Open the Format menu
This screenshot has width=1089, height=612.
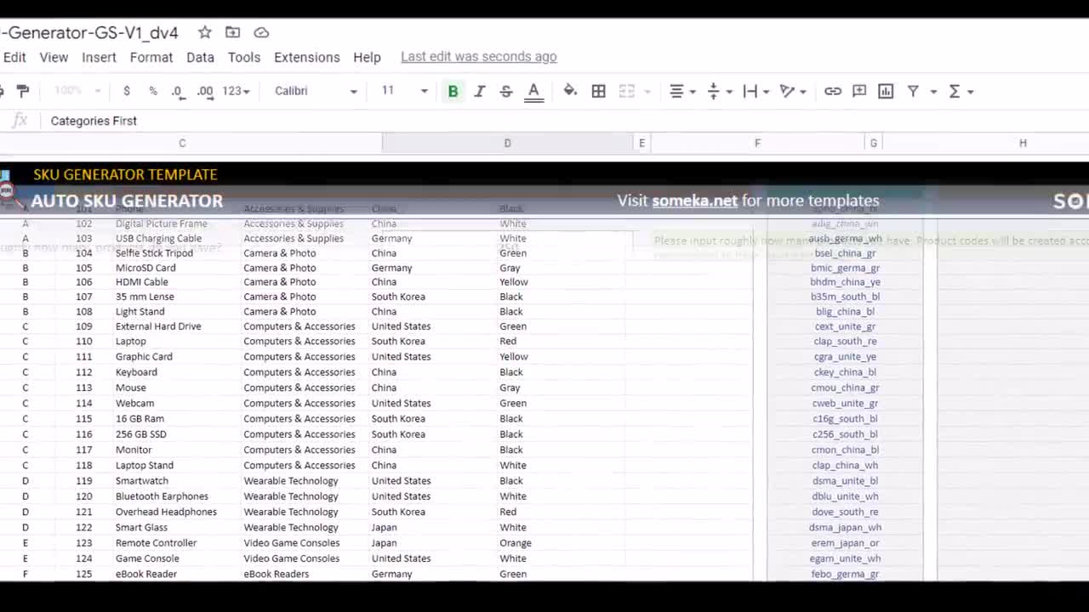tap(151, 57)
